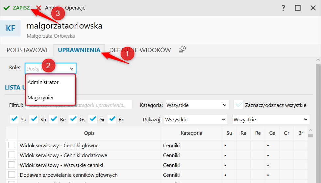Open the Operacje menu
The width and height of the screenshot is (321, 183).
tap(75, 8)
